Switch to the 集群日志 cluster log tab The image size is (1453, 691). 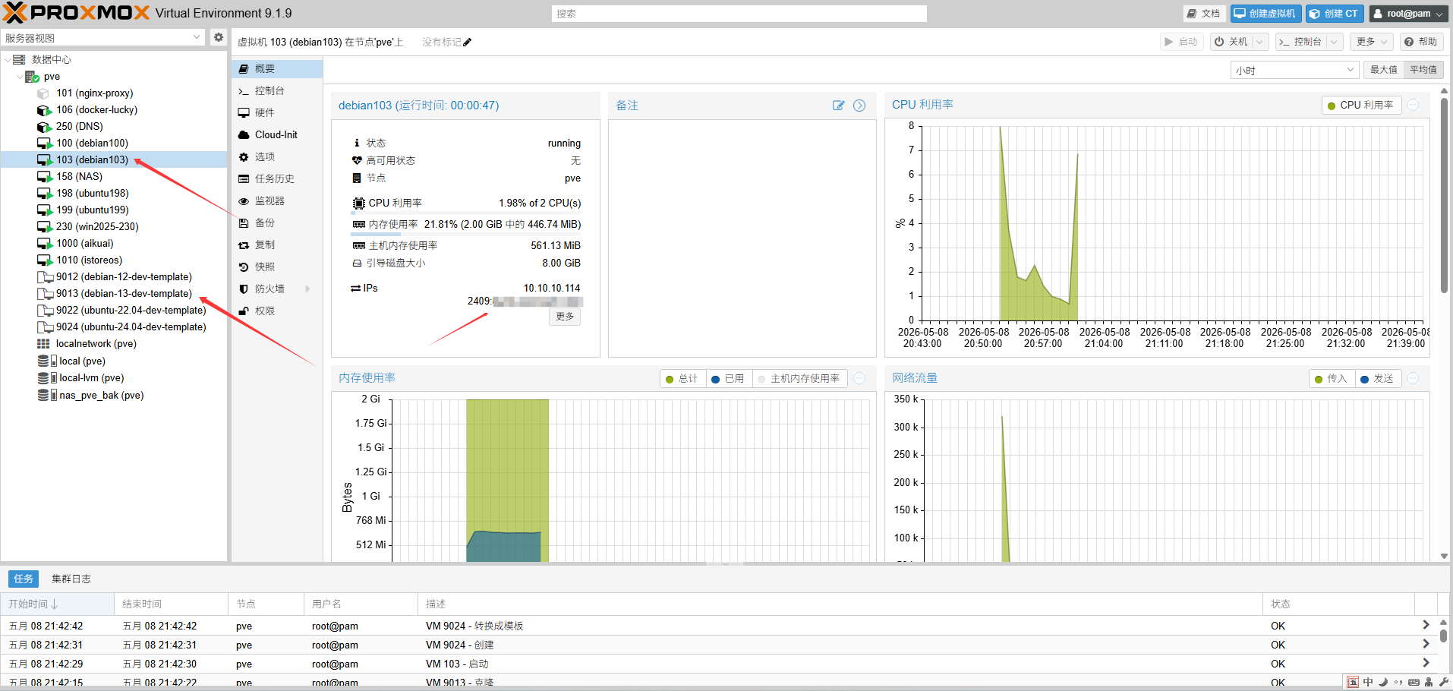click(x=71, y=579)
